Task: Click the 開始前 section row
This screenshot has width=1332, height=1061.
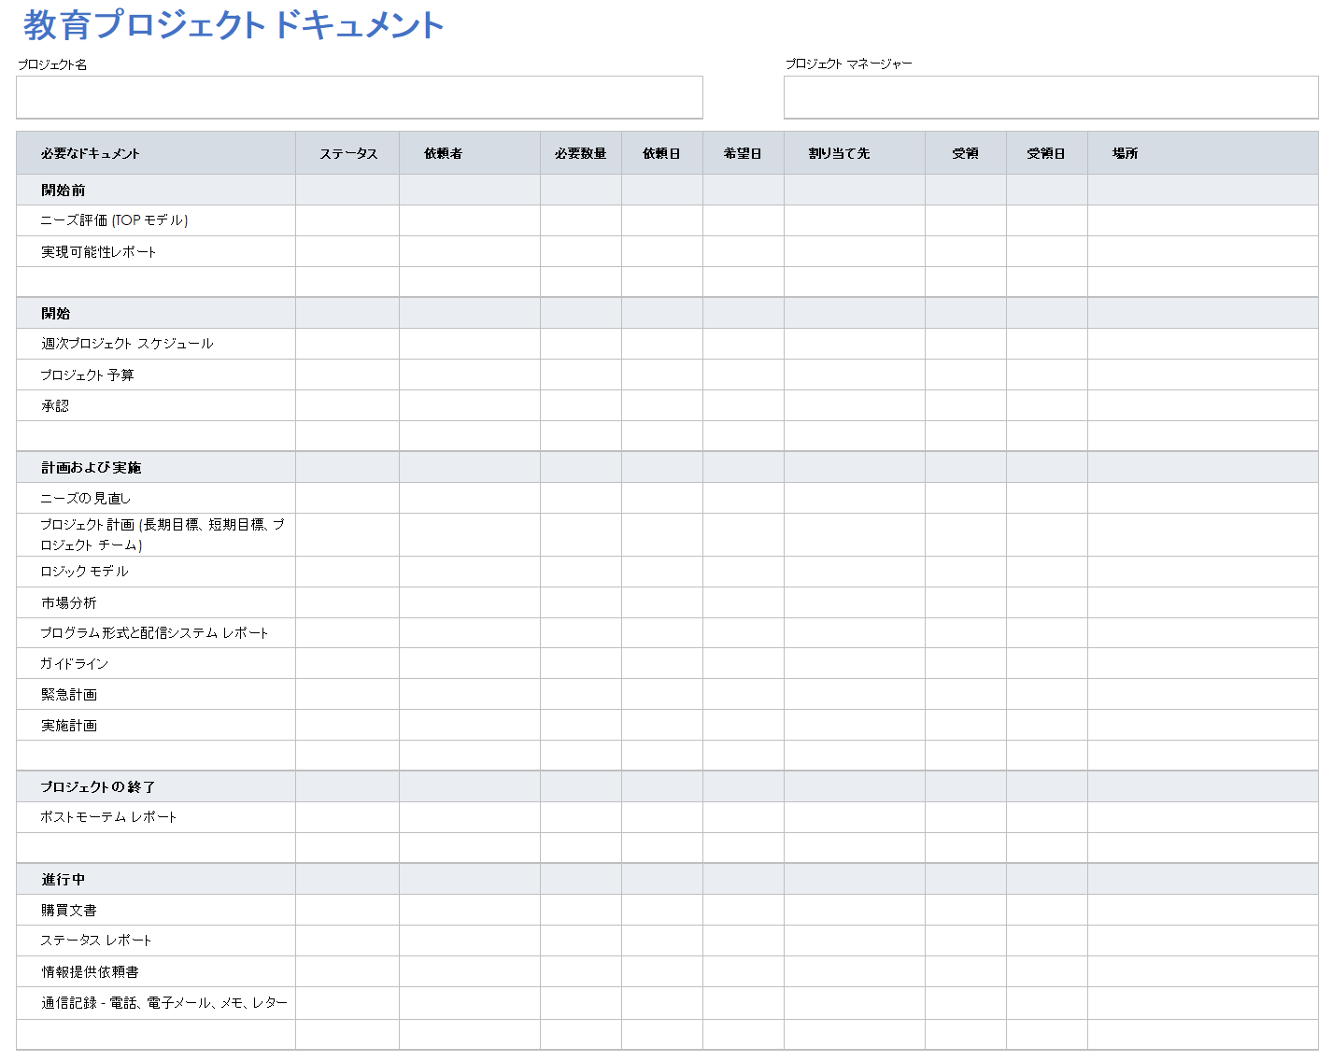Action: click(667, 190)
